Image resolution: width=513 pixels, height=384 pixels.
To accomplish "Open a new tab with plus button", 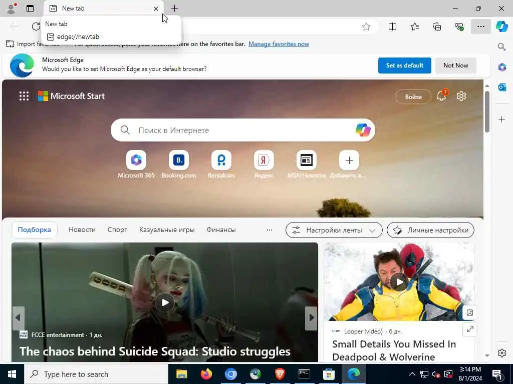I will pyautogui.click(x=175, y=8).
